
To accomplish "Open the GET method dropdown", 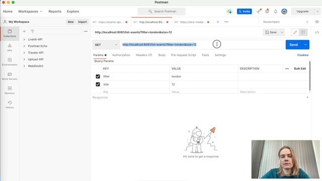I will pyautogui.click(x=106, y=45).
